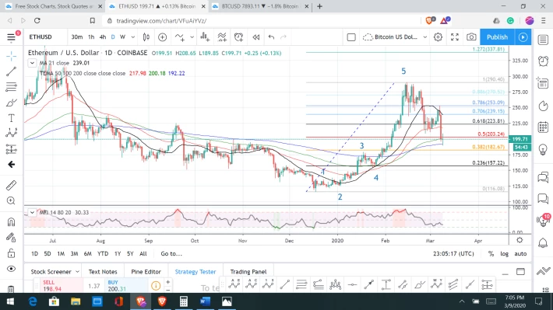
Task: Open the TradingView hamburger main menu
Action: (11, 37)
